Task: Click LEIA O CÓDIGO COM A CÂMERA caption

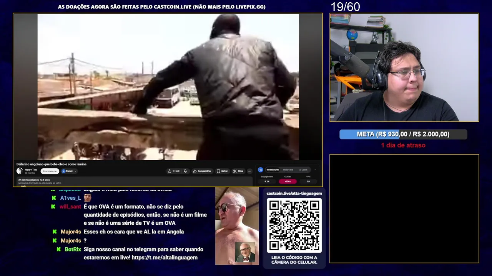Action: (x=294, y=260)
